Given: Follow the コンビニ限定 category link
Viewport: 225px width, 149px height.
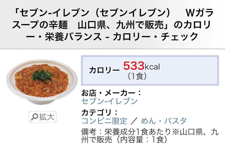Looking at the screenshot, I should (104, 121).
